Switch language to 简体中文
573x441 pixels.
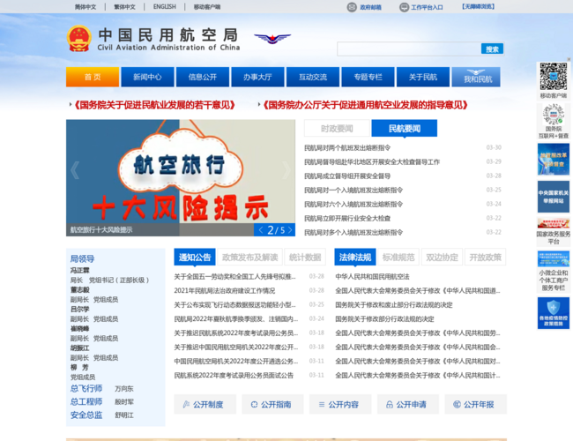tap(86, 7)
